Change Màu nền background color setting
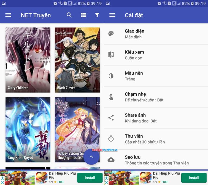Viewport: 208px width, 185px height. [156, 76]
